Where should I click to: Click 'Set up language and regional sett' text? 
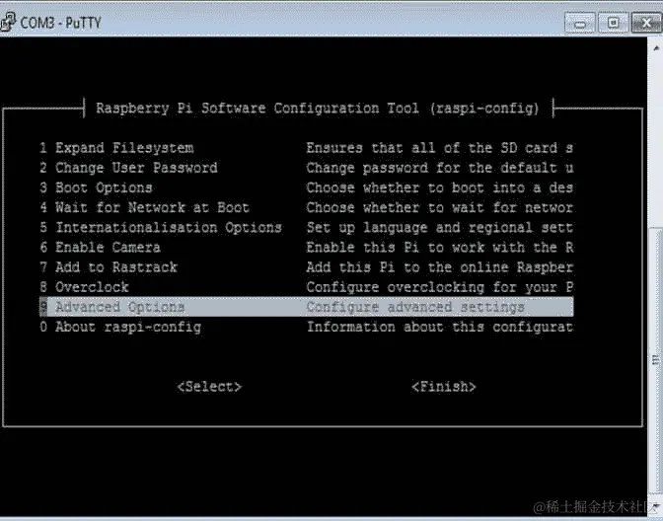[440, 228]
